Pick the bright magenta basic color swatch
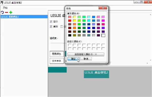The image size is (152, 97). pos(103,20)
